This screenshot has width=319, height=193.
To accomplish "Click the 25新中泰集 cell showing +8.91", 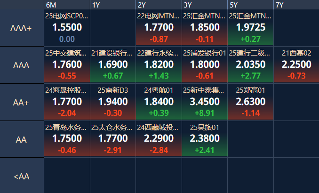I will tap(205, 102).
